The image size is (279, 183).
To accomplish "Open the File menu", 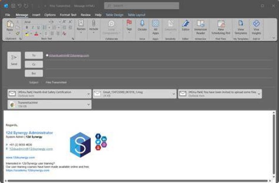I will point(7,15).
